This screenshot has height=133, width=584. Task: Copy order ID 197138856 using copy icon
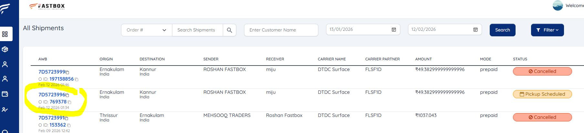pyautogui.click(x=77, y=79)
